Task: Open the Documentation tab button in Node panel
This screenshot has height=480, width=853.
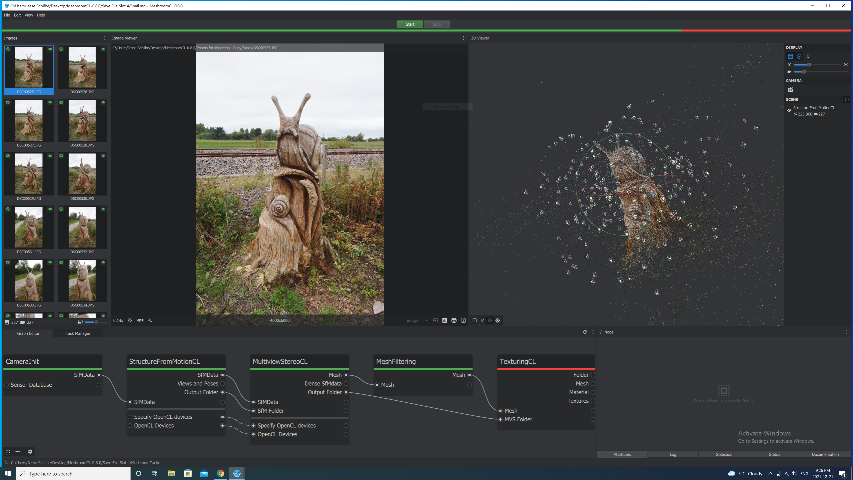Action: tap(825, 454)
